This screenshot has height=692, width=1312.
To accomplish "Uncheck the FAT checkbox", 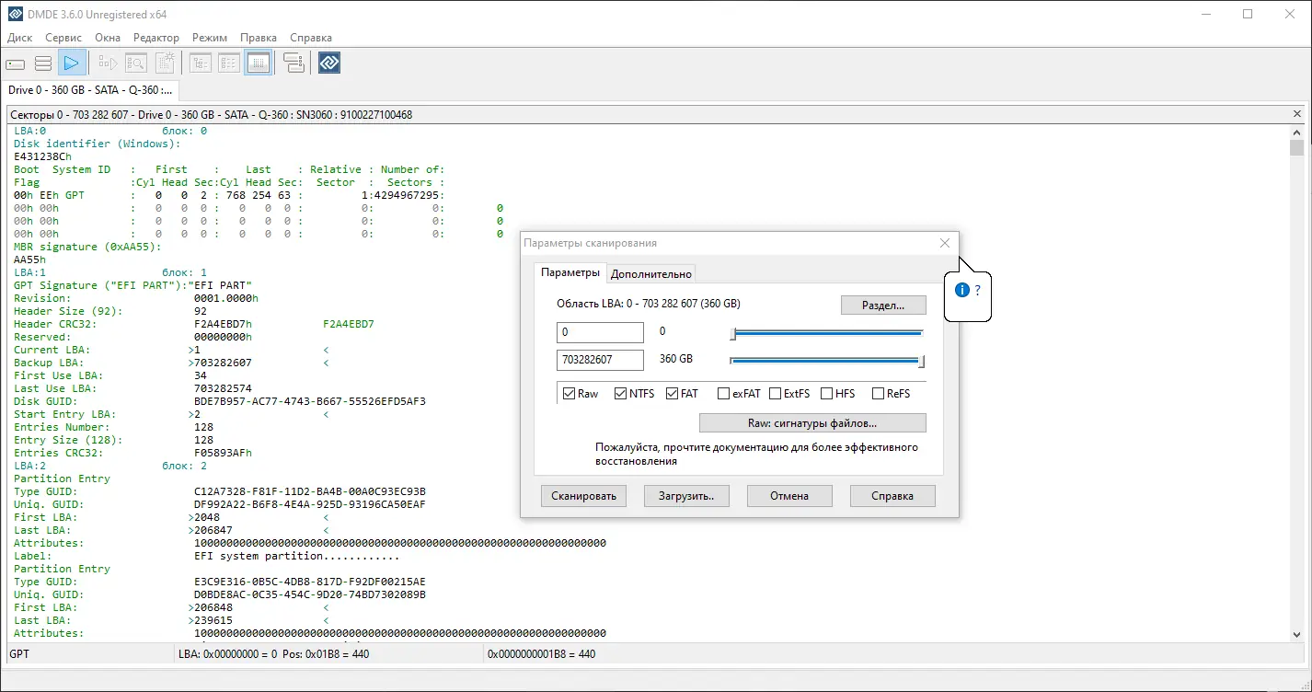I will (x=673, y=394).
